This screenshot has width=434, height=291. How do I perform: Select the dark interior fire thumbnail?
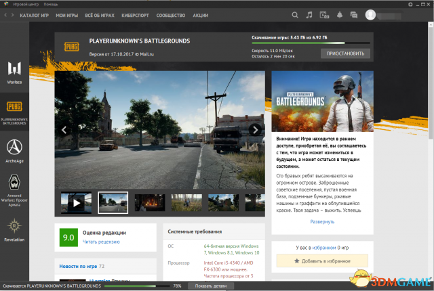click(x=150, y=203)
